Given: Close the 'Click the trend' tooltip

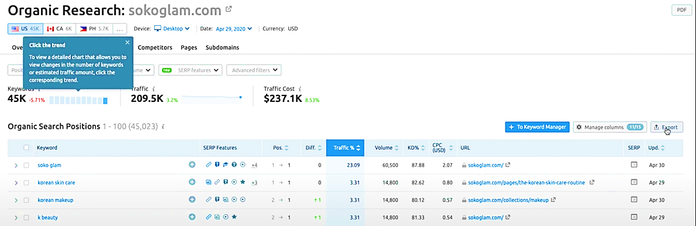Looking at the screenshot, I should [128, 43].
